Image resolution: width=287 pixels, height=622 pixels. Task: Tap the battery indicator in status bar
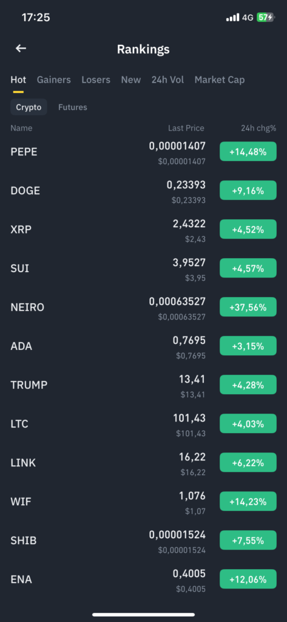point(265,18)
